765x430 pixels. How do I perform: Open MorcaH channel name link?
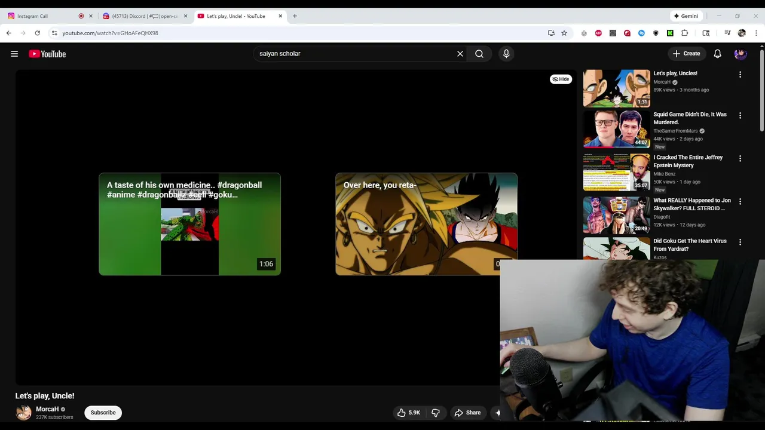pos(47,409)
